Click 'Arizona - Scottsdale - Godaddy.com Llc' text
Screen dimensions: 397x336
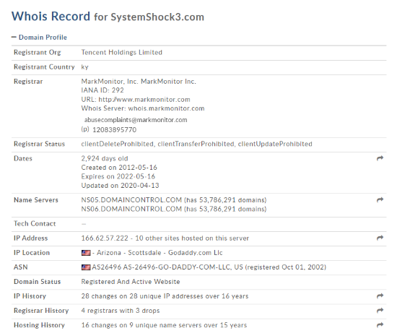click(x=160, y=253)
